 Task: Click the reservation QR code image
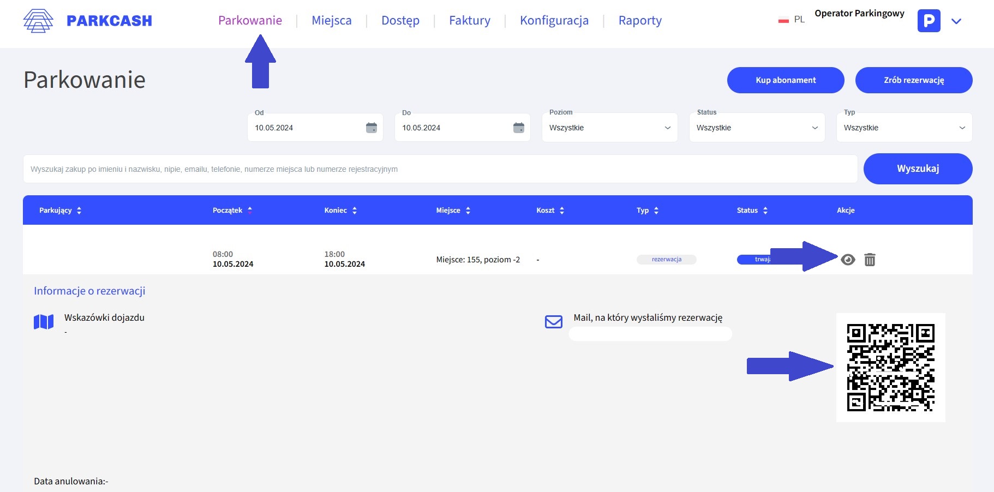pyautogui.click(x=890, y=367)
